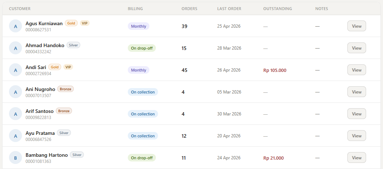Screen dimensions: 383x169
Task: Open View for Bambang Hartono
Action: (357, 158)
